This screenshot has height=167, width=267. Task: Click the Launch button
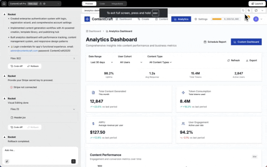click(257, 3)
